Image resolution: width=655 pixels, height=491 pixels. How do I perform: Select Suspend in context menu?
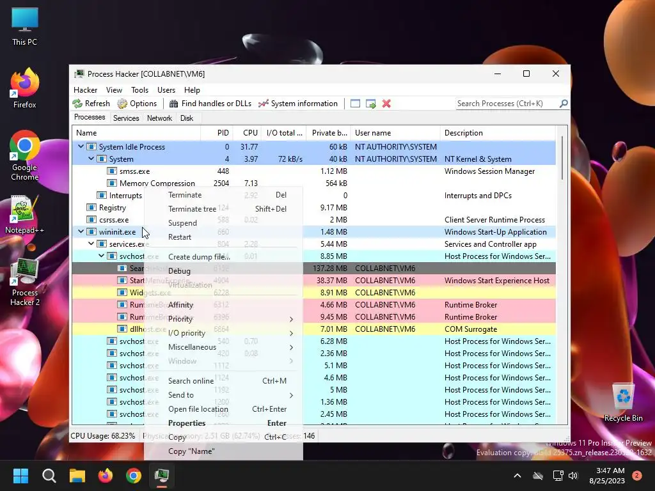(223, 223)
